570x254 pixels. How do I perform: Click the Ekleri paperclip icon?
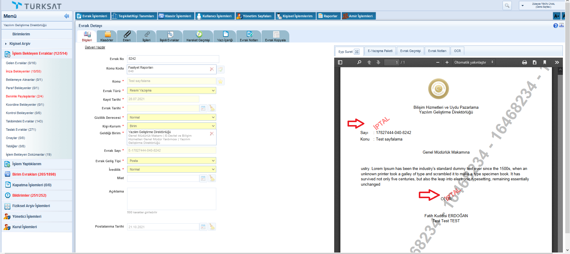click(x=127, y=34)
